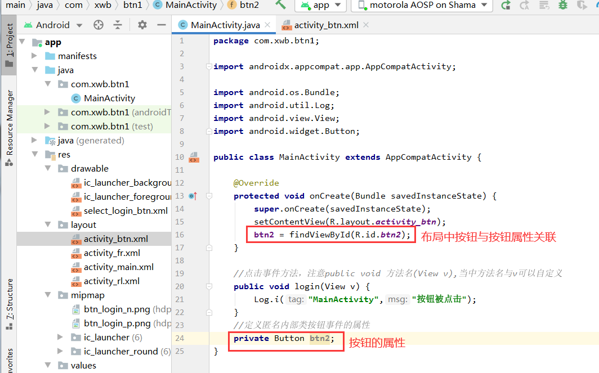Click the green Debug bug icon

point(563,6)
